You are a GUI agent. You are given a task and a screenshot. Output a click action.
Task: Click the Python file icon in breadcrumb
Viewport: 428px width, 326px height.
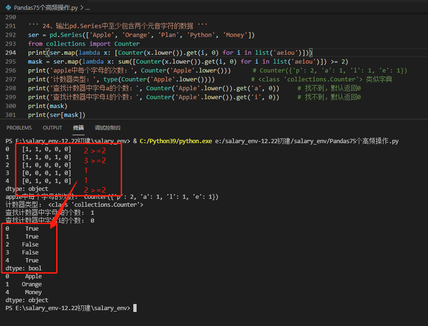(x=8, y=7)
